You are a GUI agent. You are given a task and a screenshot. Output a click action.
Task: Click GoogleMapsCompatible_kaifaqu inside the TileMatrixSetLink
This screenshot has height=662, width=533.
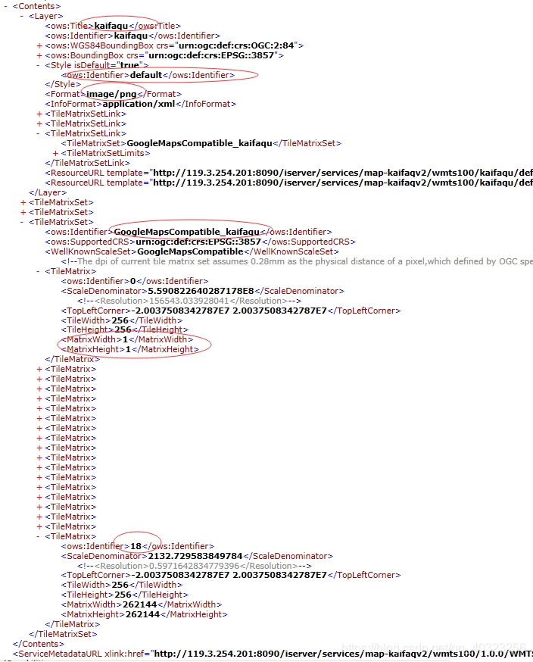coord(200,143)
